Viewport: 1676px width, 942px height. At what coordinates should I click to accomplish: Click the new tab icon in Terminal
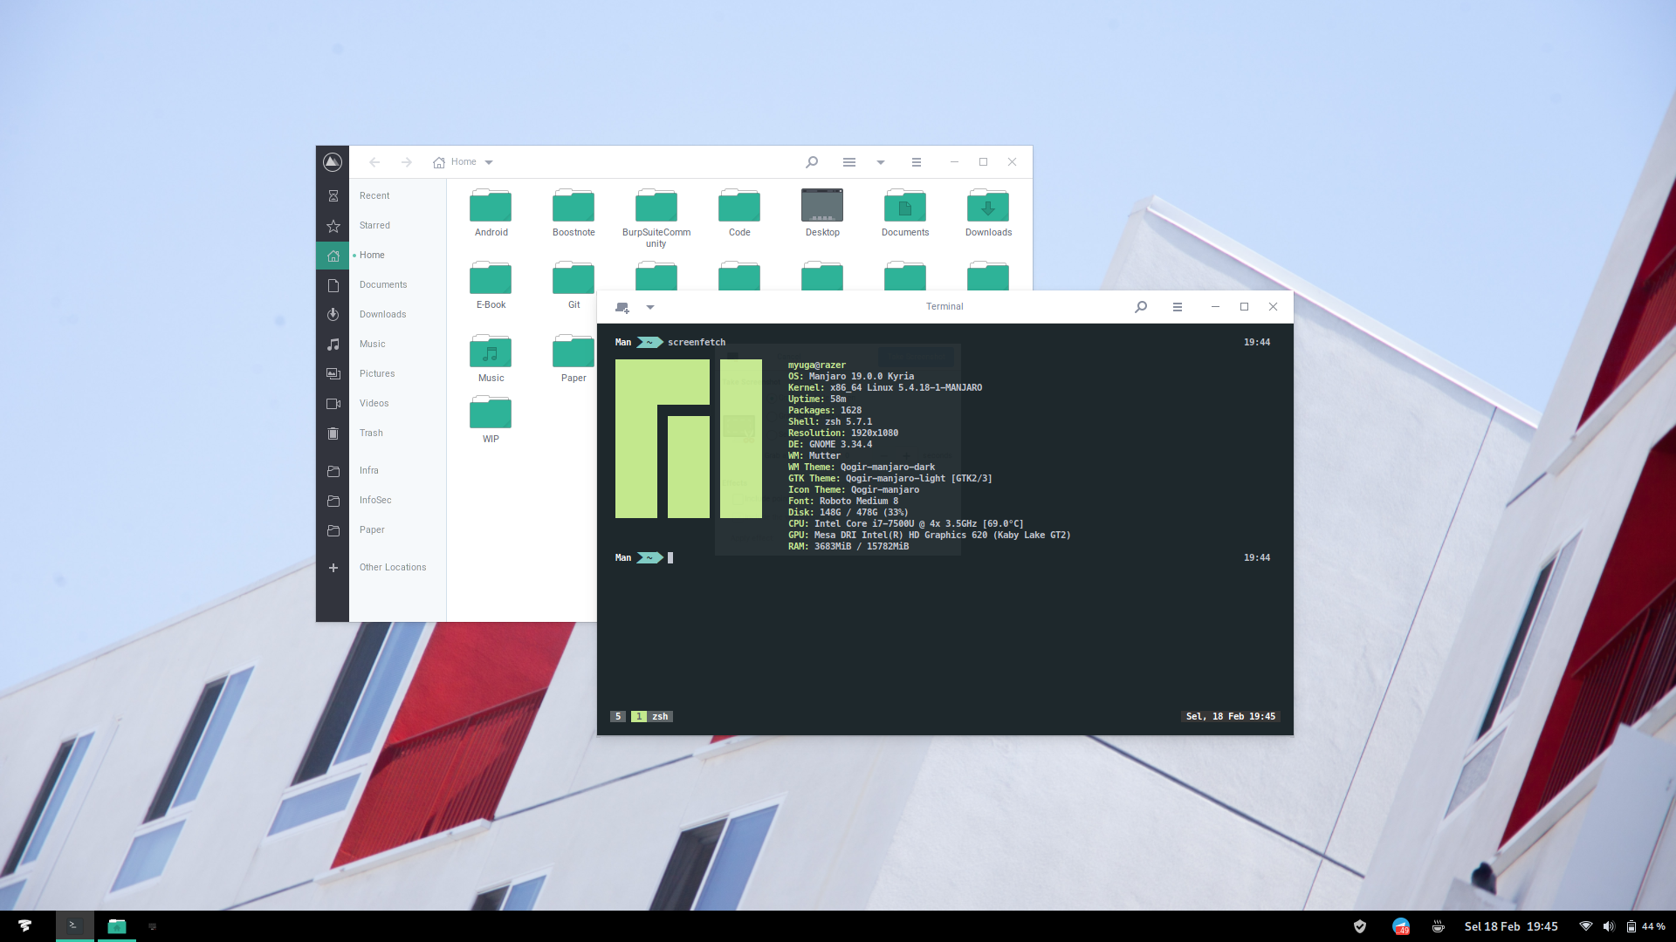[622, 307]
